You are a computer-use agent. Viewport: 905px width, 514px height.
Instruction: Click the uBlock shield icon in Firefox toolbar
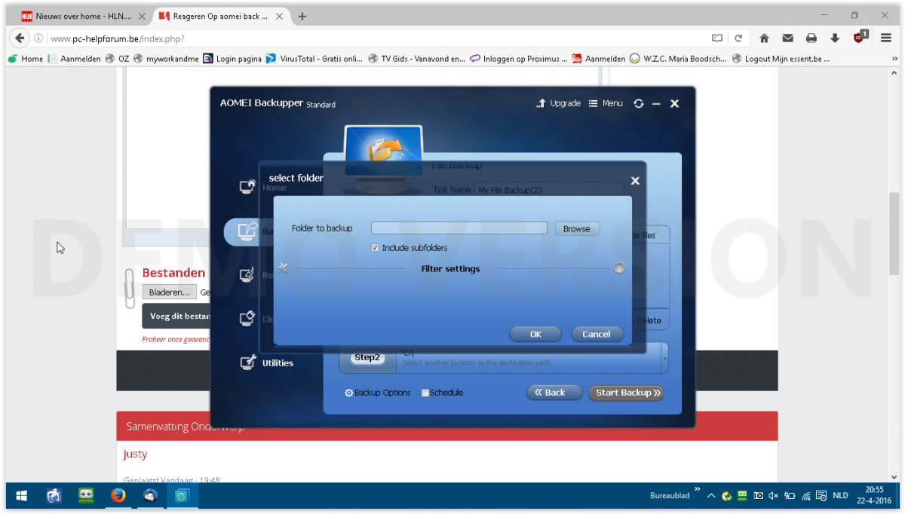click(x=860, y=37)
